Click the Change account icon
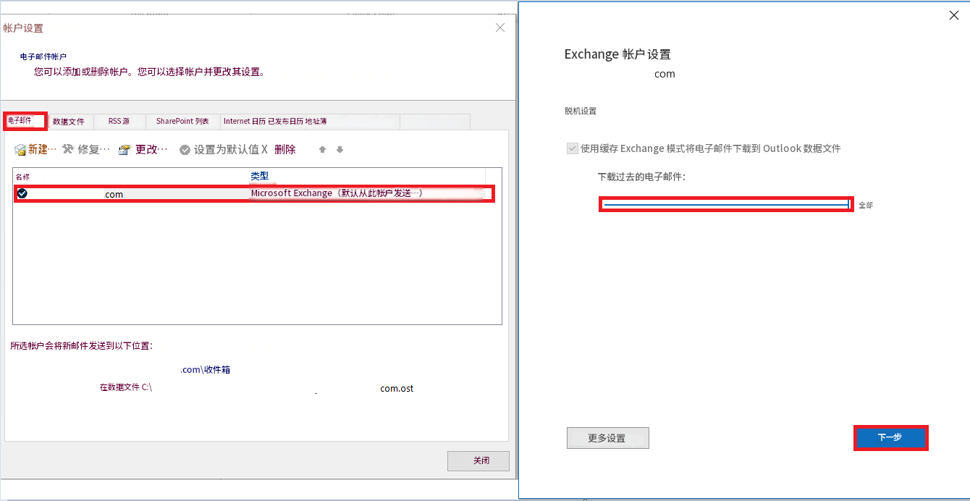 click(x=125, y=150)
